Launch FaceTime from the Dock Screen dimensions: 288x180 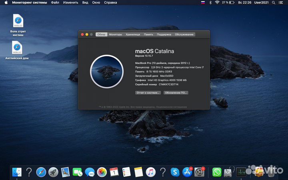point(78,172)
